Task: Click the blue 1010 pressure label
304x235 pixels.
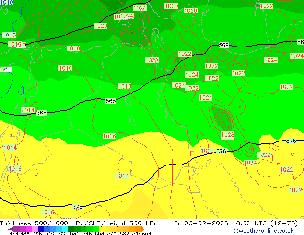Action: [7, 2]
